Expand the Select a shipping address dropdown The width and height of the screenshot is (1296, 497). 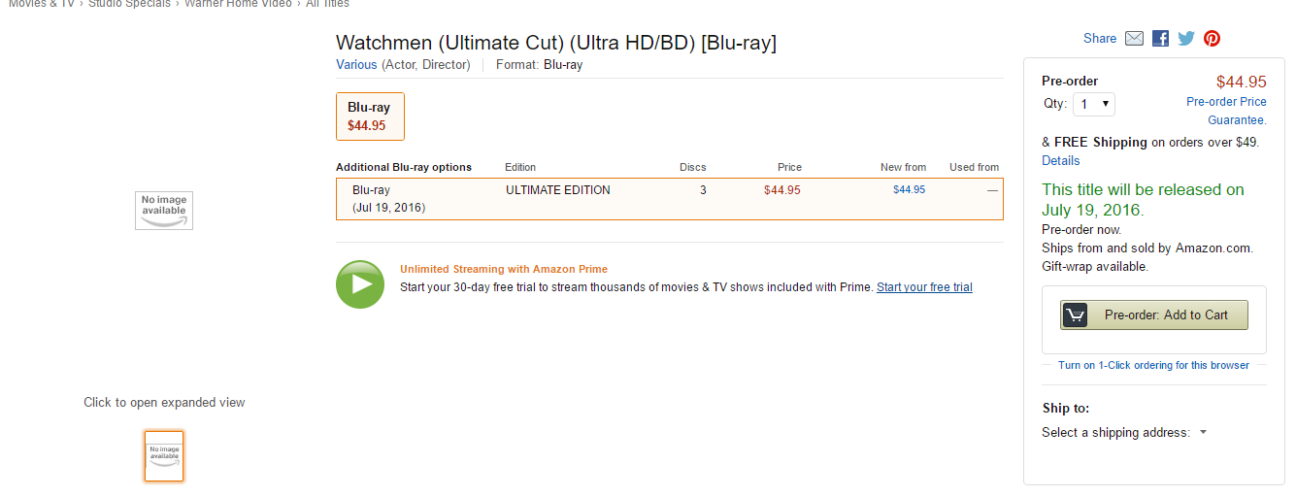[x=1124, y=433]
